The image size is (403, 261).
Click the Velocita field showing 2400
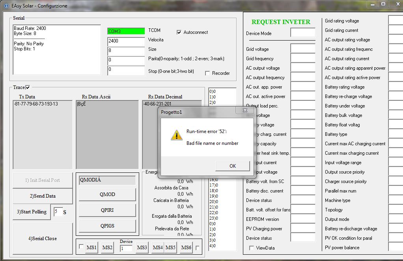126,41
